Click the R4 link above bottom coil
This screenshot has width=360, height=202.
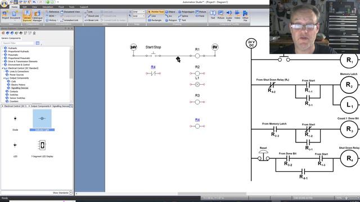[x=197, y=120]
